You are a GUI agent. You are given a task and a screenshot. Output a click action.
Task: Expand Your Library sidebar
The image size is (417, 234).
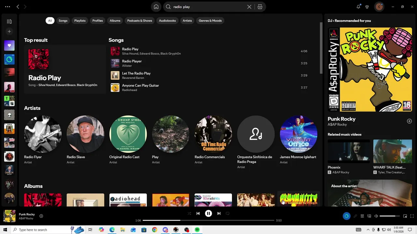coord(9,21)
